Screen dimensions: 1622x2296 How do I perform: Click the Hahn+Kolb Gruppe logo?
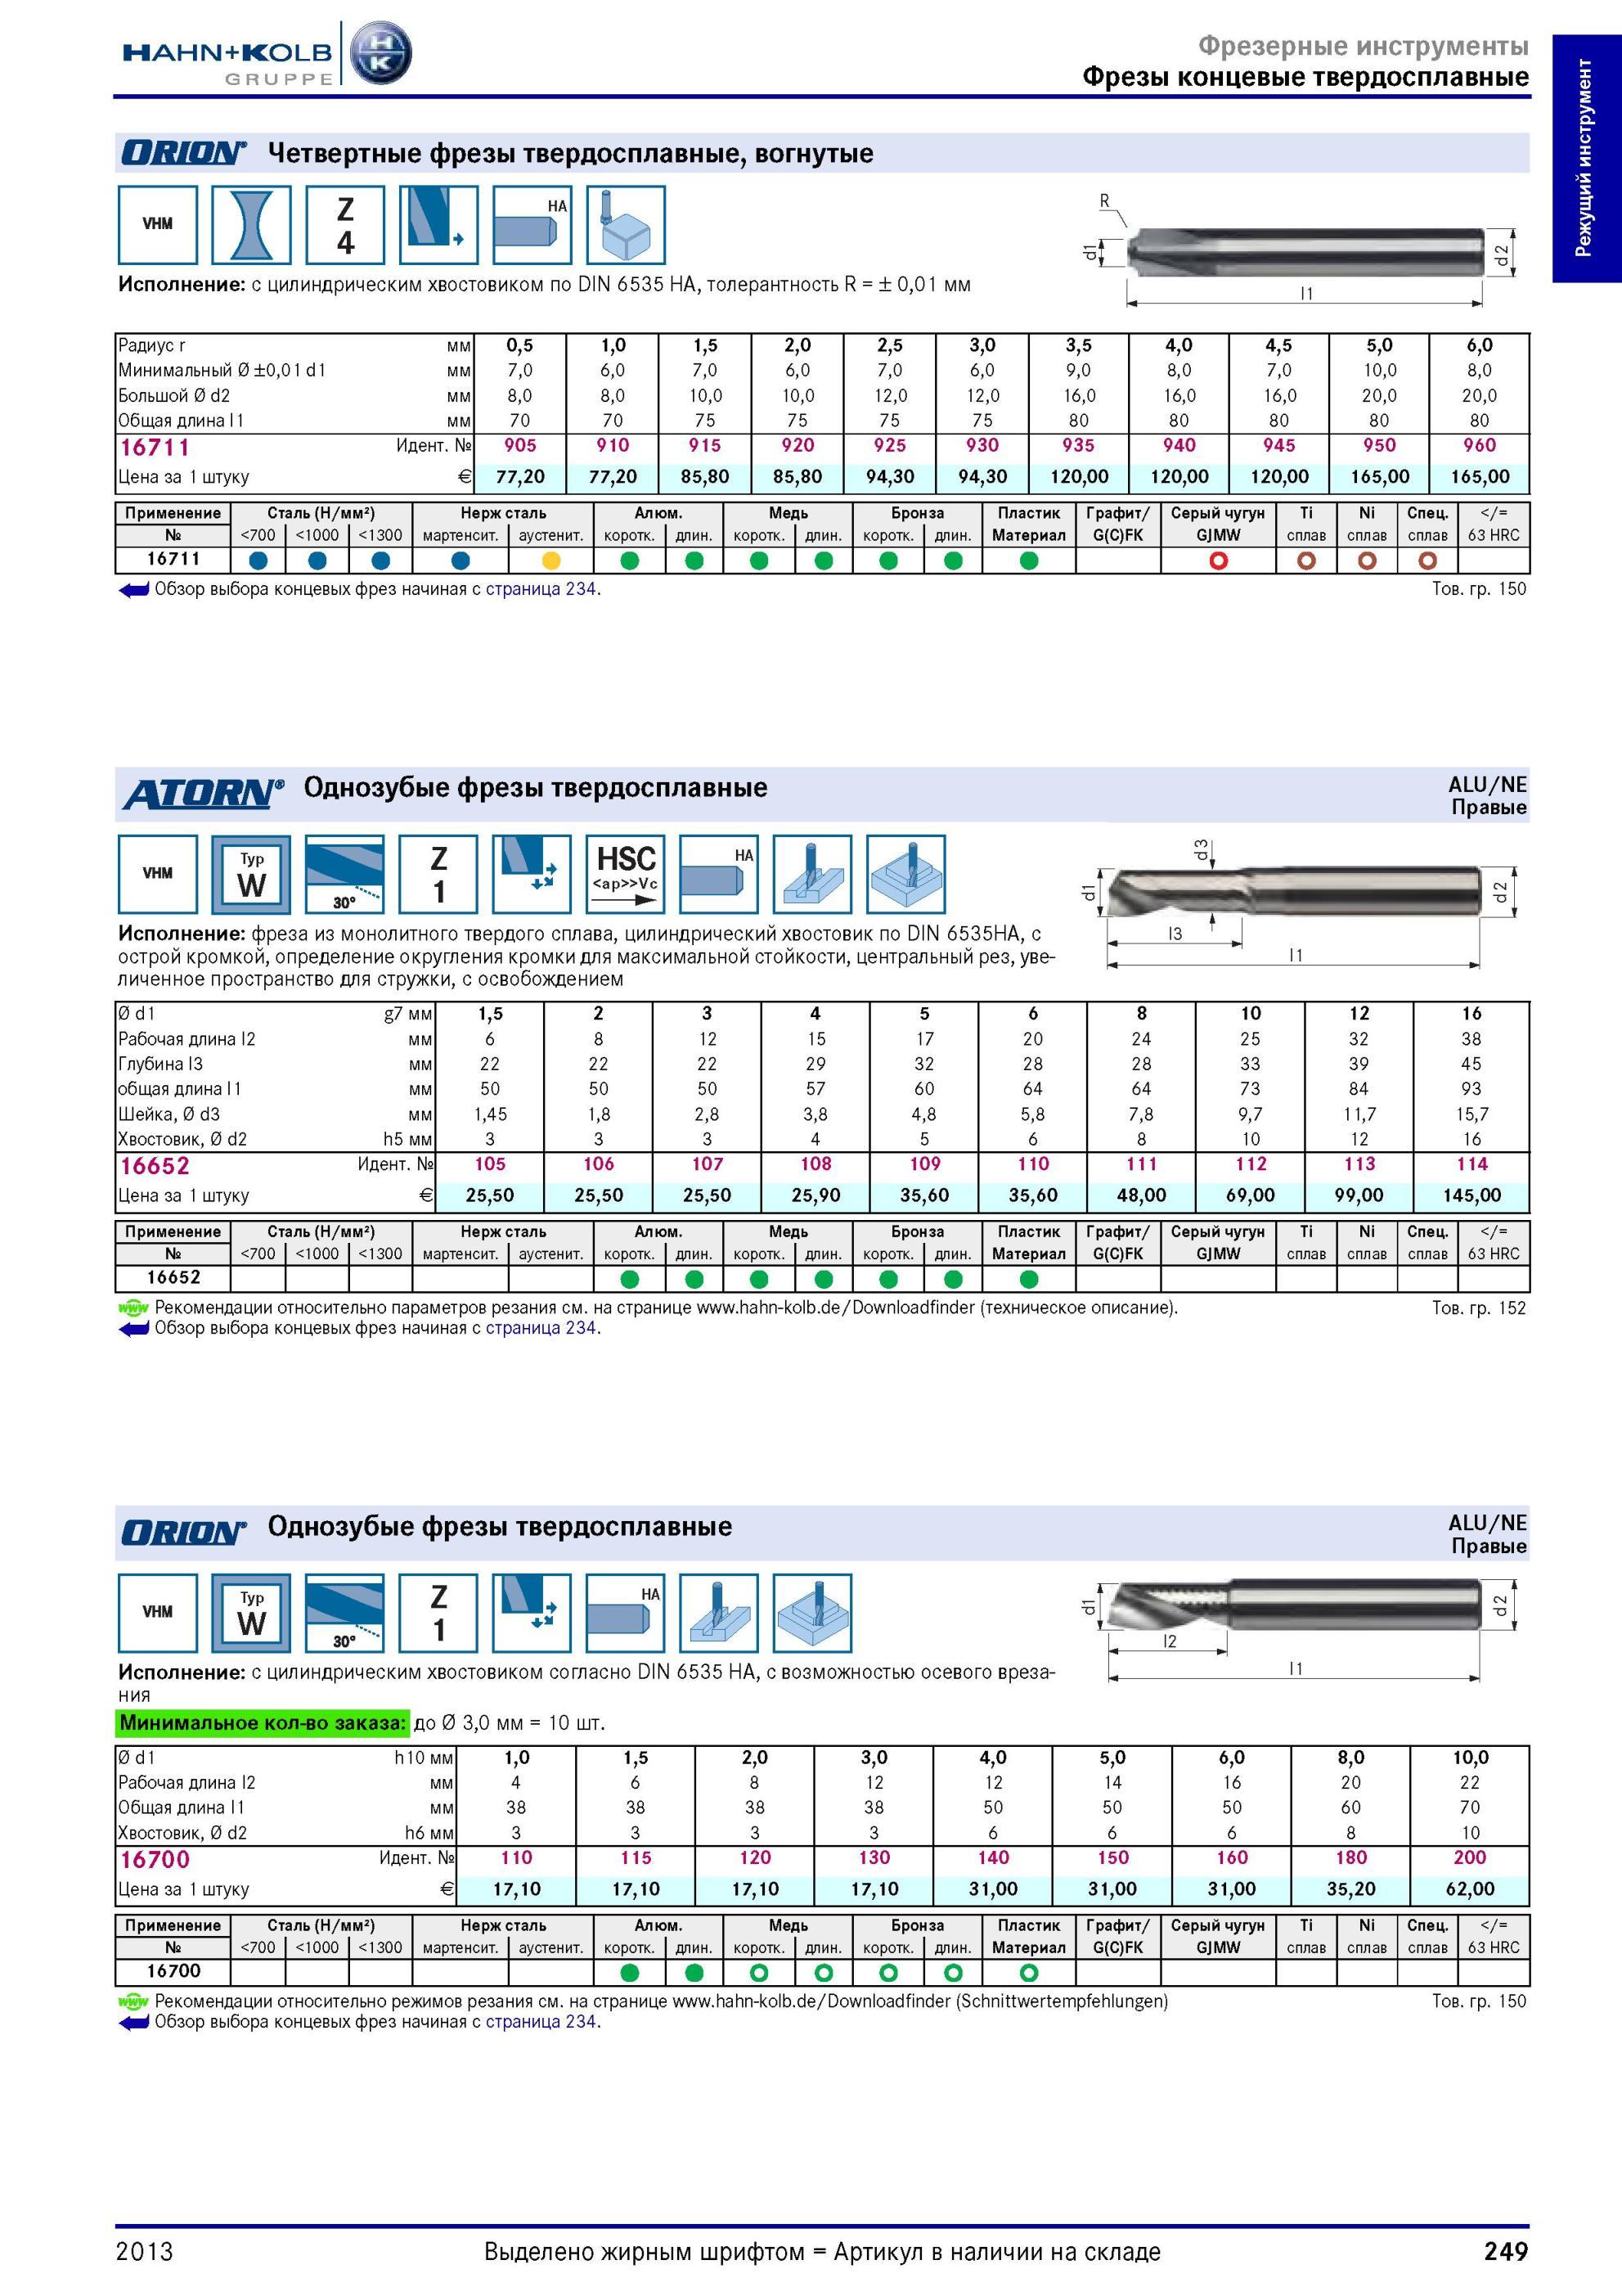(267, 55)
